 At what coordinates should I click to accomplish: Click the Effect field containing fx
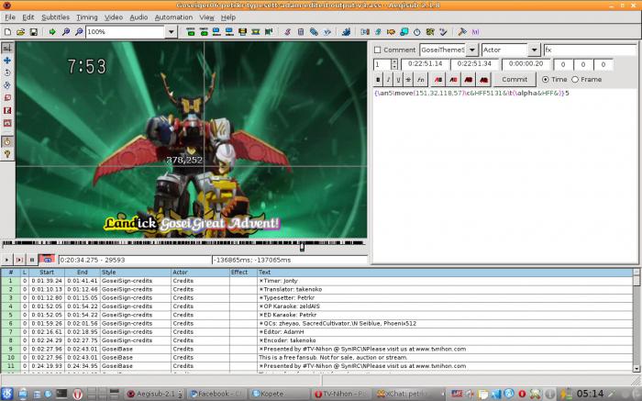point(590,50)
